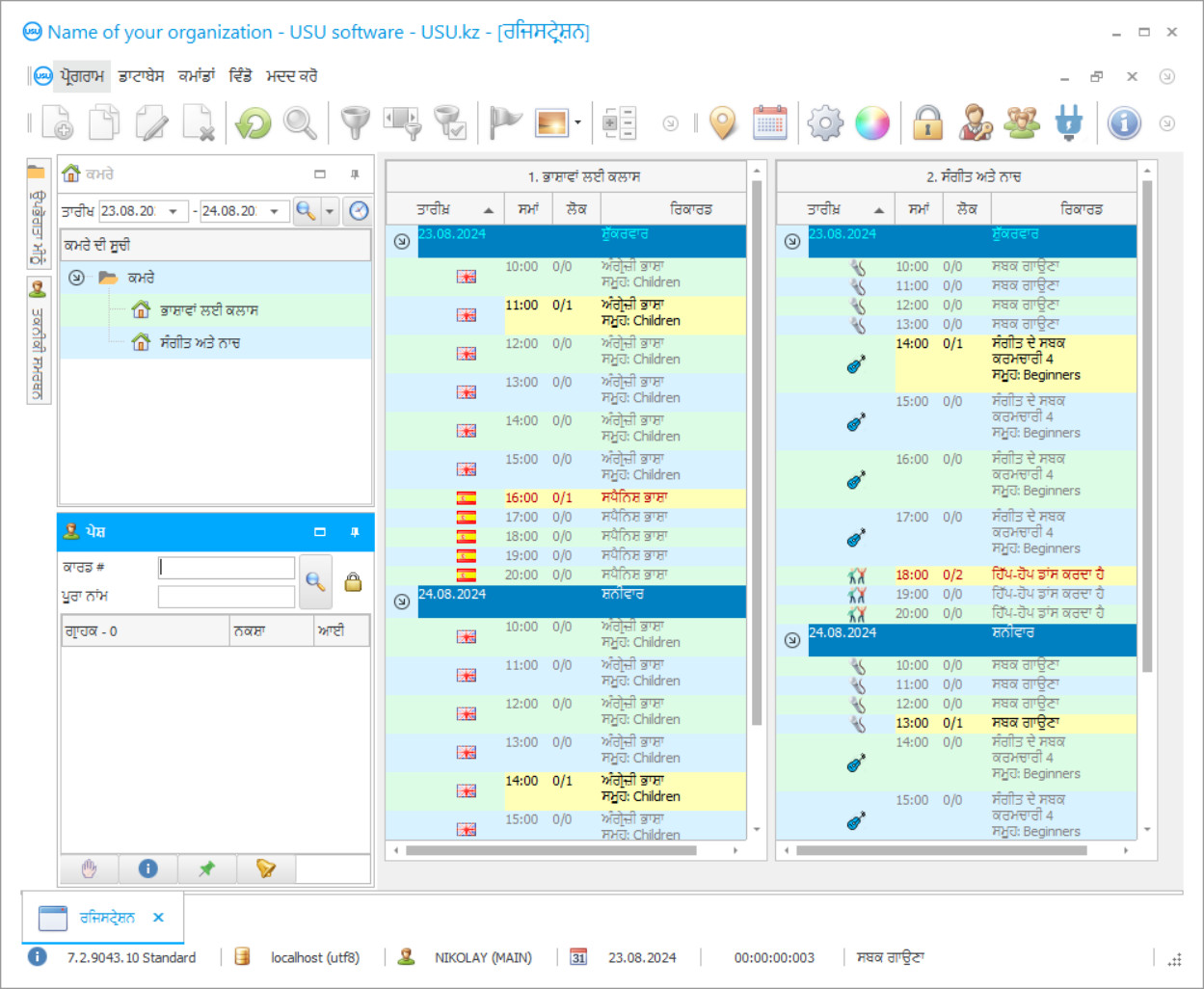Image resolution: width=1204 pixels, height=989 pixels.
Task: Click the copy record toolbar icon
Action: 104,122
